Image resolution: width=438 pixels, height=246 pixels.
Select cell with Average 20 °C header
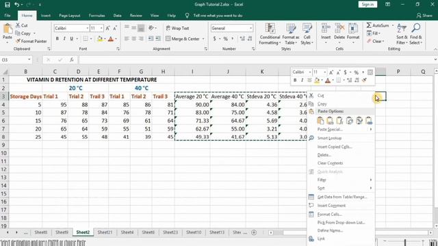tap(192, 96)
